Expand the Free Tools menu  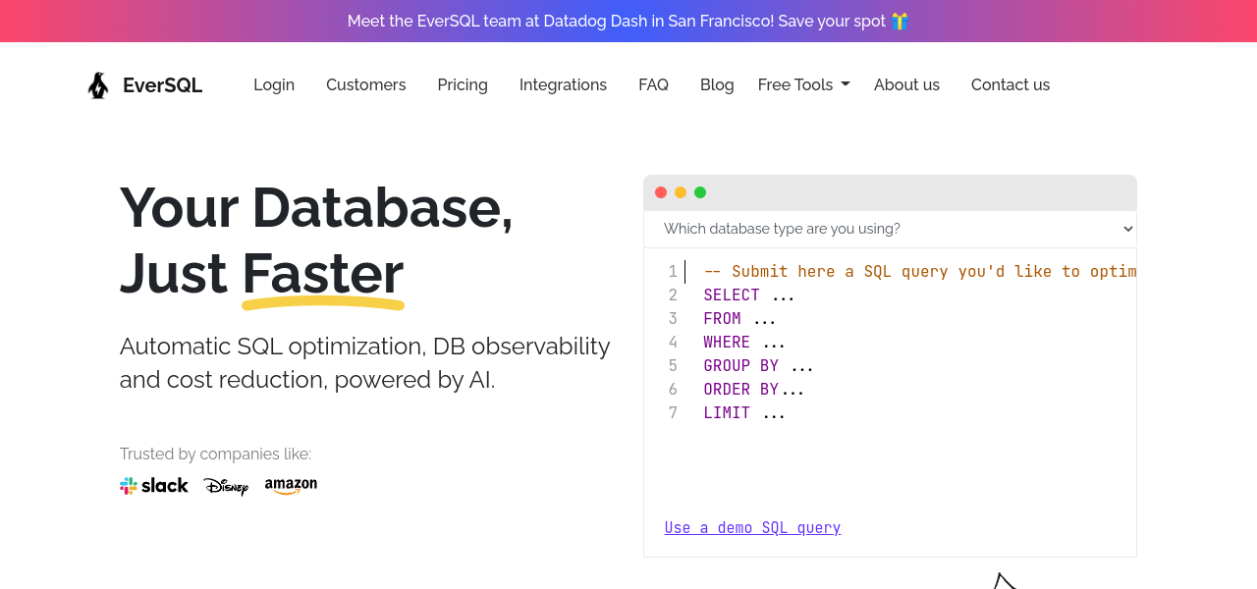803,85
